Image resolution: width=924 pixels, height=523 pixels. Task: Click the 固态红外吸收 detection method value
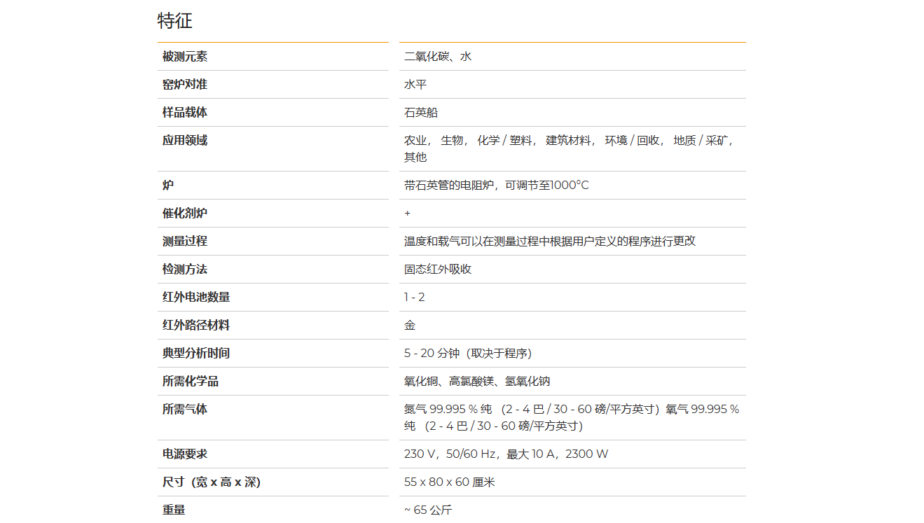[x=437, y=270]
